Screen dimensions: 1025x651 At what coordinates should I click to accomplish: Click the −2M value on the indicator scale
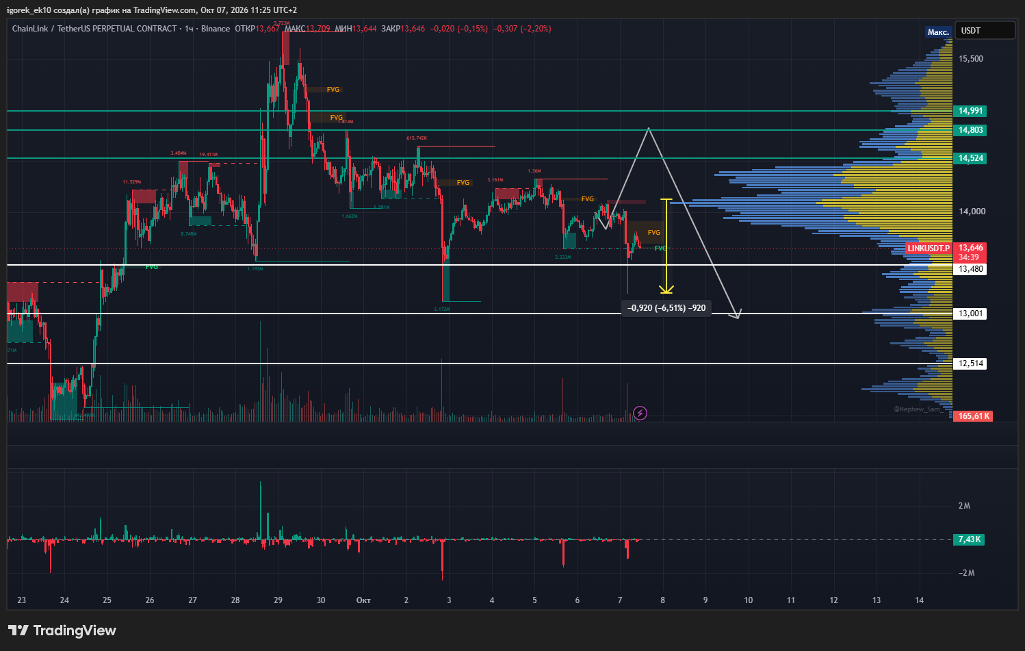[966, 573]
